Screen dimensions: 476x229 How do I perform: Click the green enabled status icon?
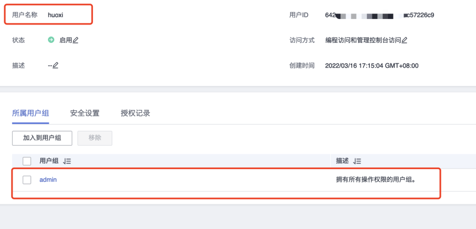pyautogui.click(x=51, y=40)
